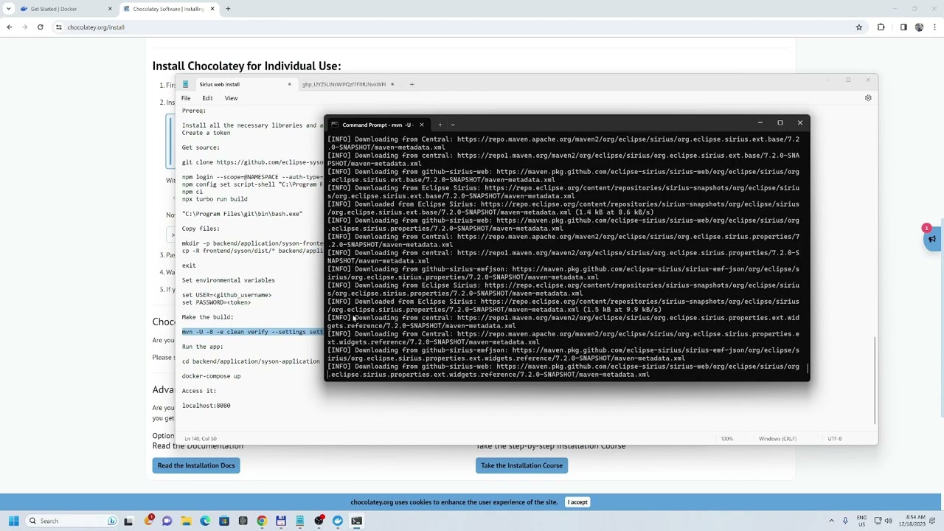The image size is (944, 531).
Task: Open the ENG US language switcher
Action: [x=861, y=521]
